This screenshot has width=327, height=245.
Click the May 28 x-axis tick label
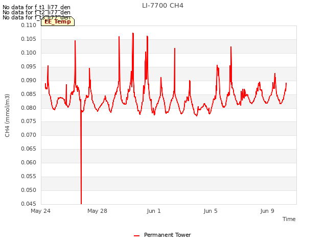coord(97,211)
